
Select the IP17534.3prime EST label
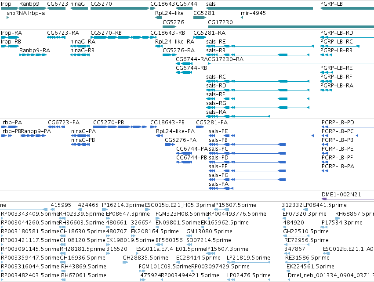(341, 223)
